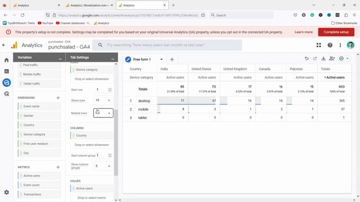Viewport: 360px width, 202px height.
Task: Share the exploration with users
Action: tap(332, 58)
